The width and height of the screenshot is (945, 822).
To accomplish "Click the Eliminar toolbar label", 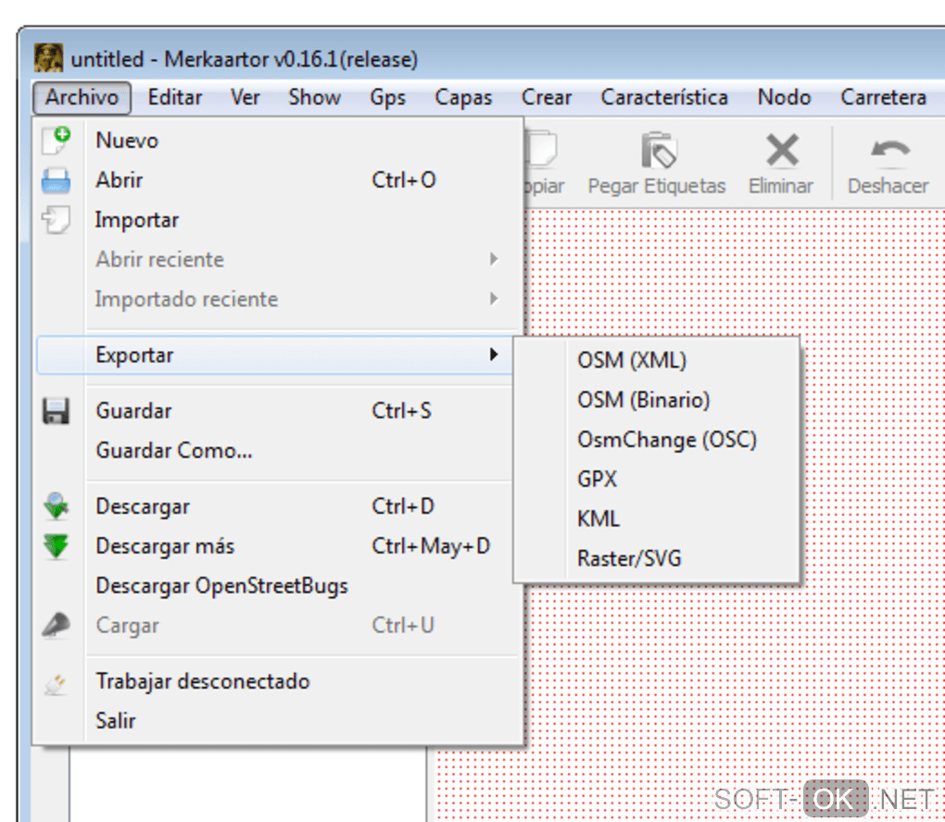I will coord(781,186).
